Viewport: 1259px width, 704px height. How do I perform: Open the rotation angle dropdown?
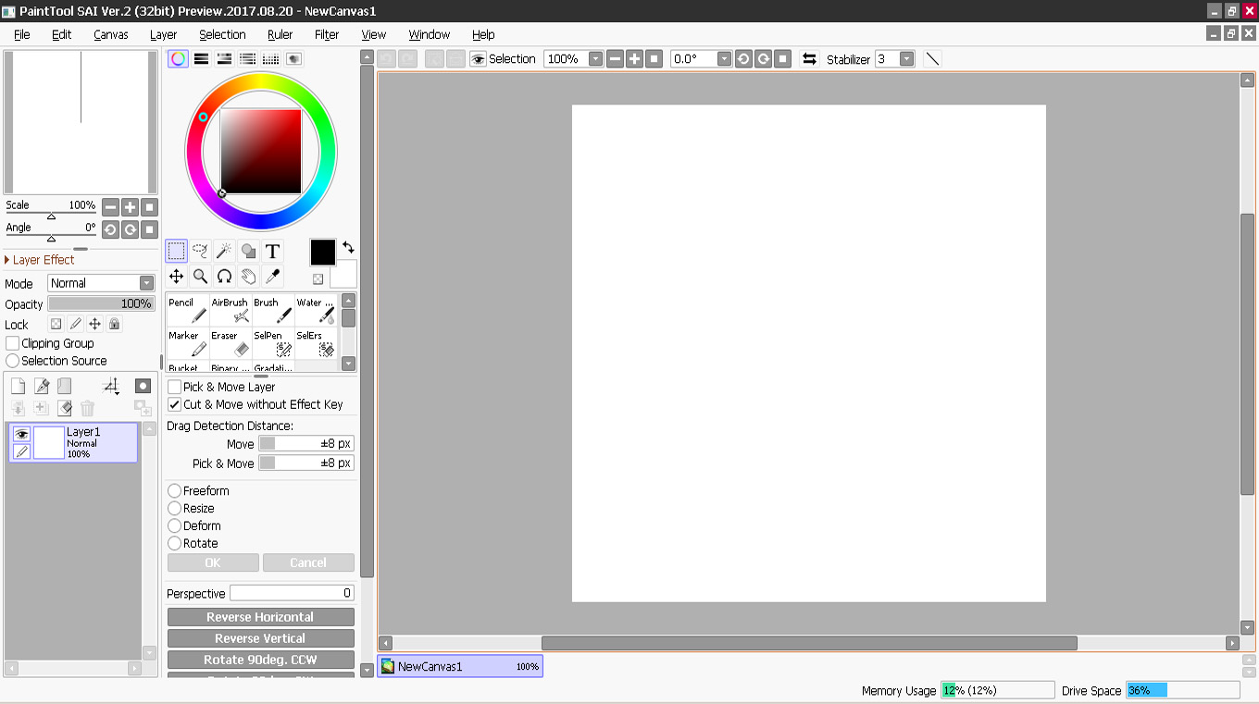[724, 59]
